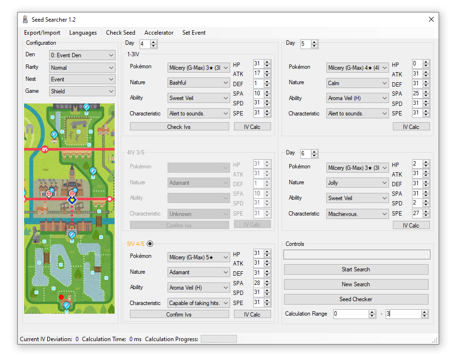Increase the Day 4 spinner value
The height and width of the screenshot is (357, 454).
(x=154, y=42)
